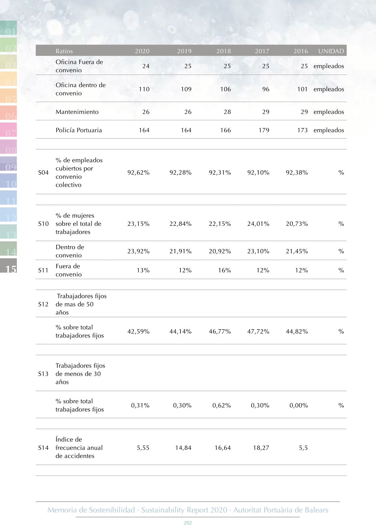Select the Policía Portuaria row label

point(79,130)
